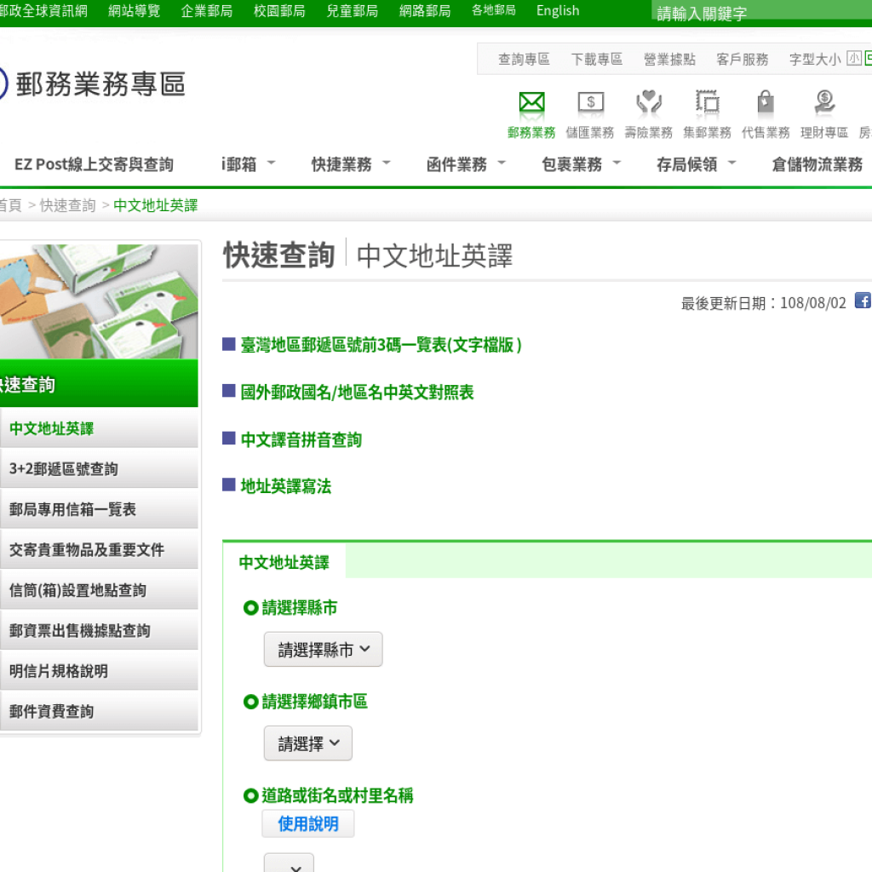
Task: Open the 請選擇 township district dropdown
Action: (307, 743)
